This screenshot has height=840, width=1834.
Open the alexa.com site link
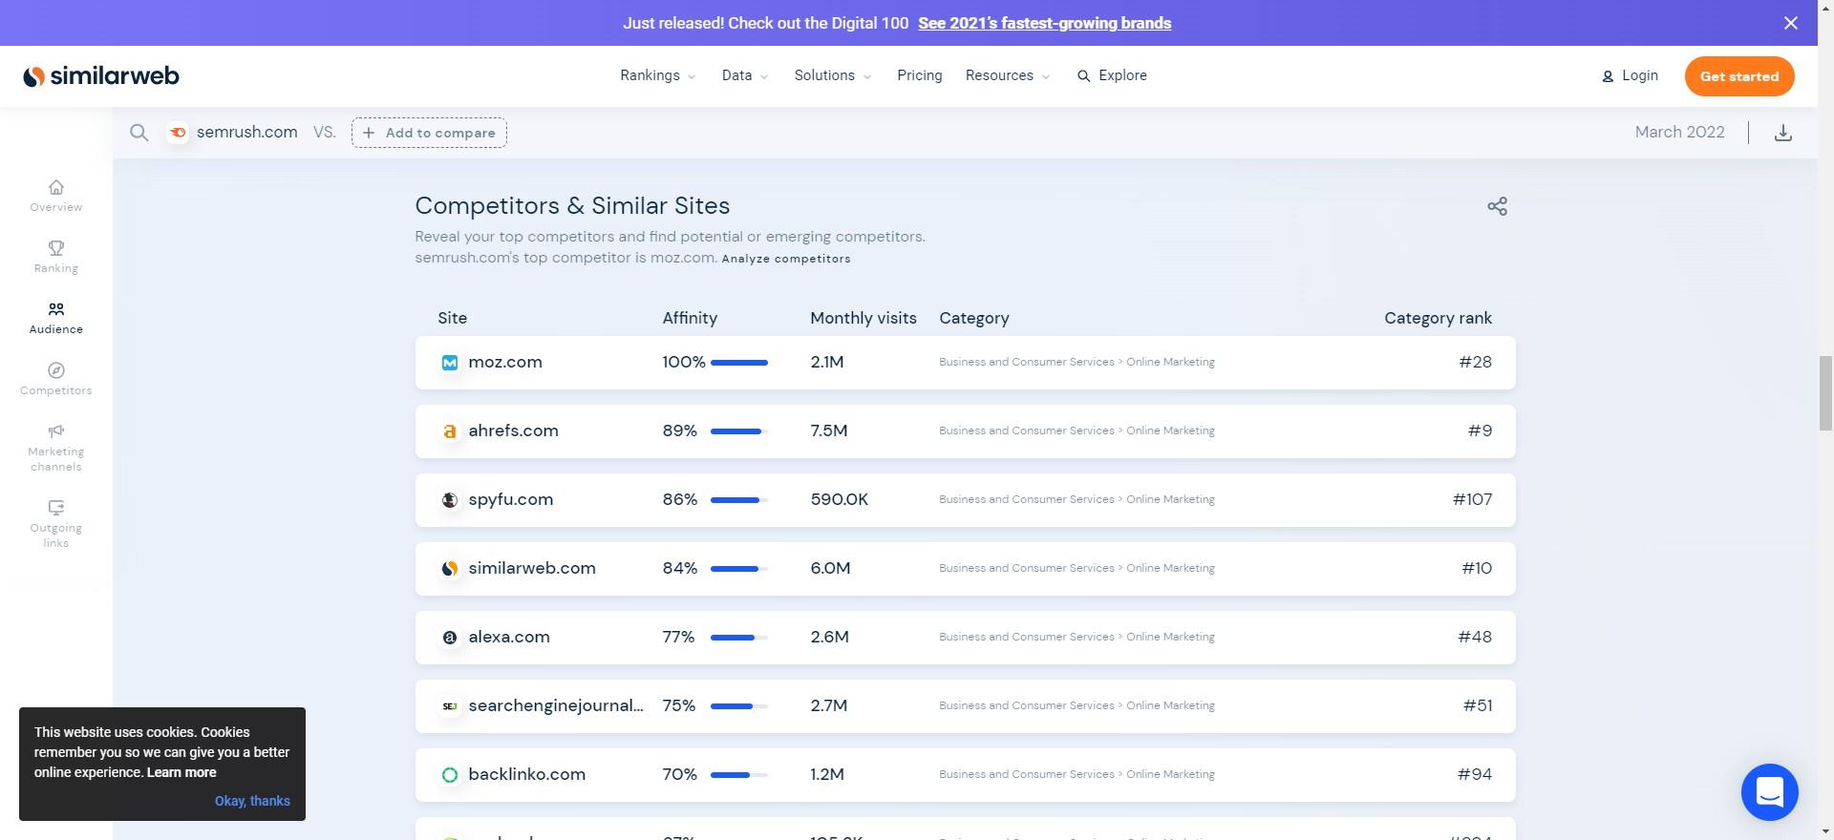click(509, 638)
